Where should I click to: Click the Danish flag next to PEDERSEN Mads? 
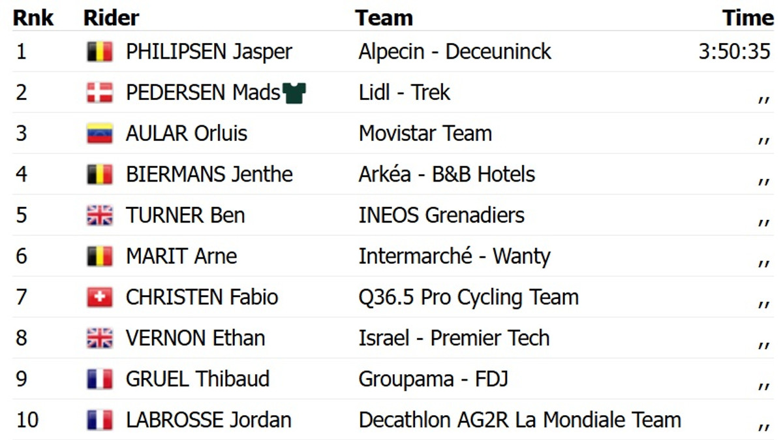point(100,93)
